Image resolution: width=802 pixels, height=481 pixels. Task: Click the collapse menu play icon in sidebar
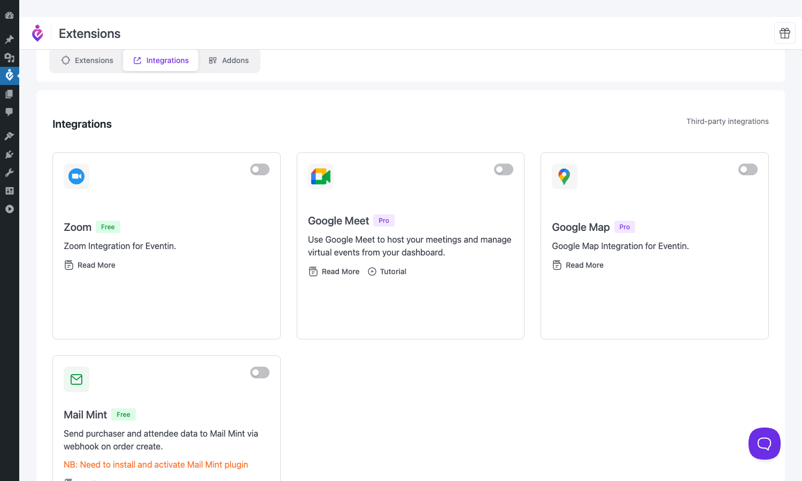coord(9,209)
